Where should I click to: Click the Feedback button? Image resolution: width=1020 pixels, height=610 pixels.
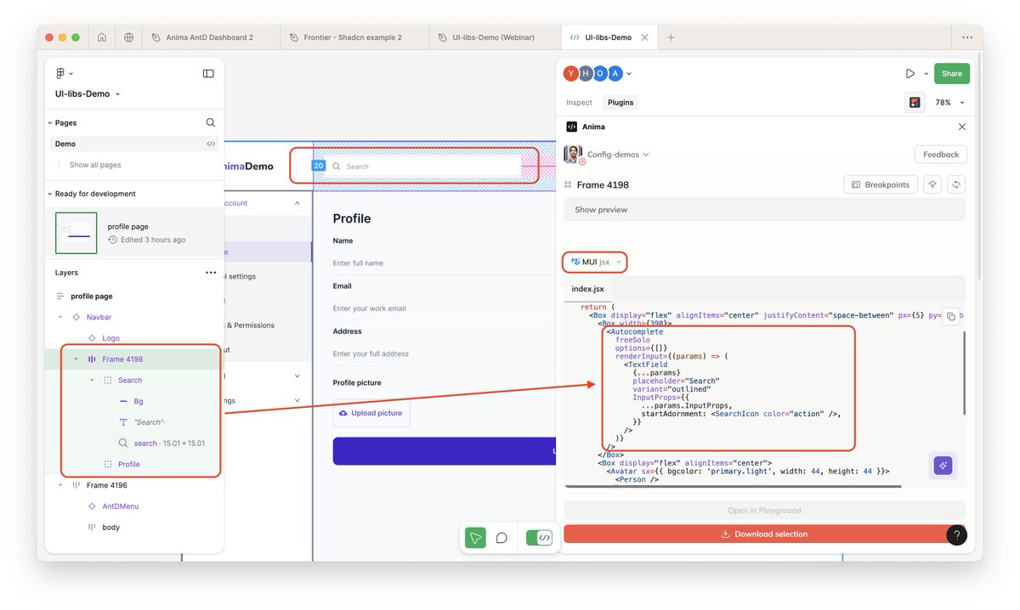point(941,155)
